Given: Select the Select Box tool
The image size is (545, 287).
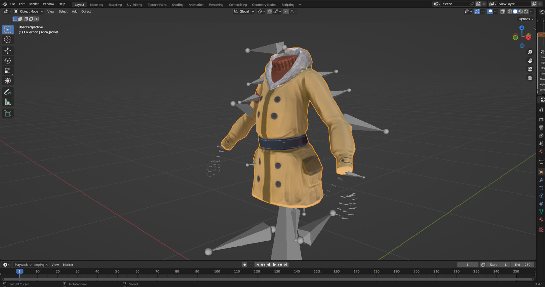Looking at the screenshot, I should click(7, 30).
